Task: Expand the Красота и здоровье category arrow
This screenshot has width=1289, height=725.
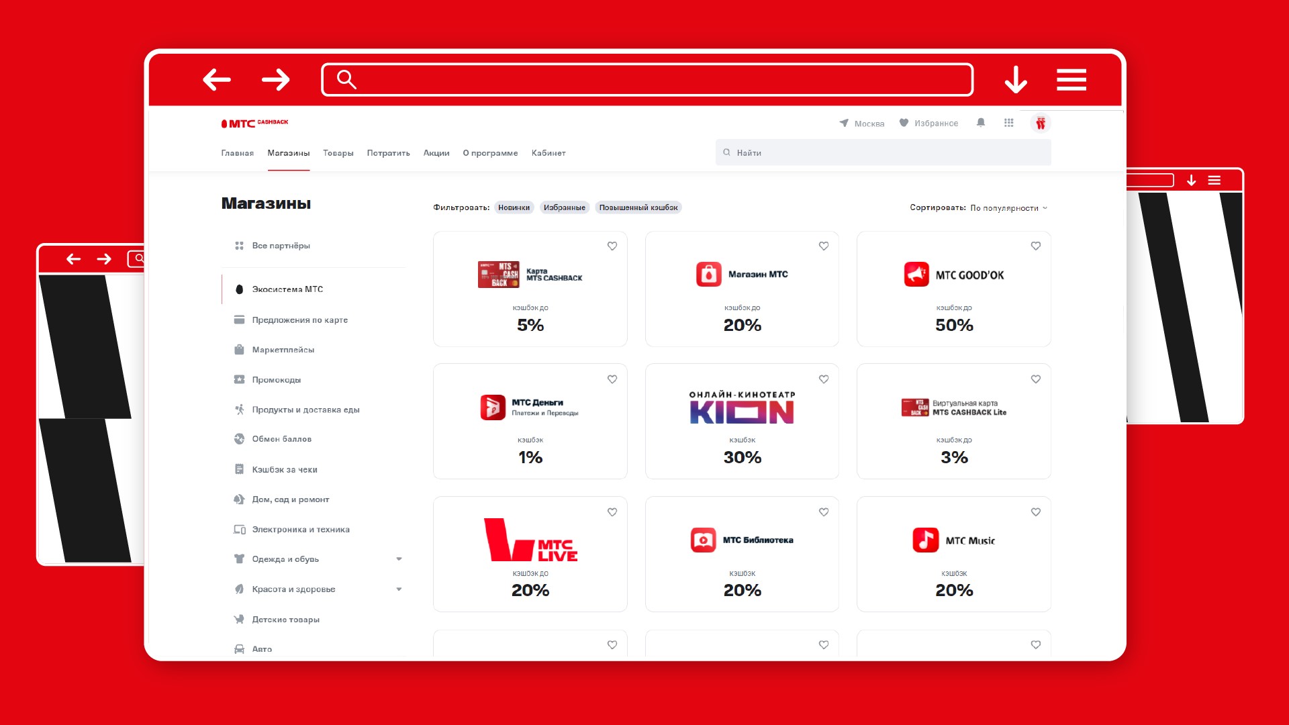Action: 399,589
